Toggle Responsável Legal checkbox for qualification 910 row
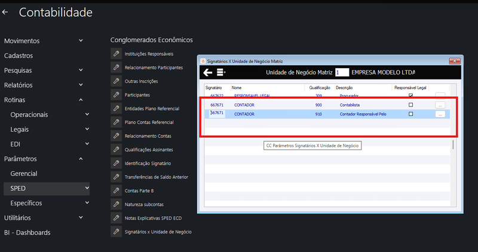 coord(410,114)
